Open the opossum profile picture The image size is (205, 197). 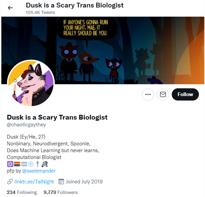(x=31, y=83)
